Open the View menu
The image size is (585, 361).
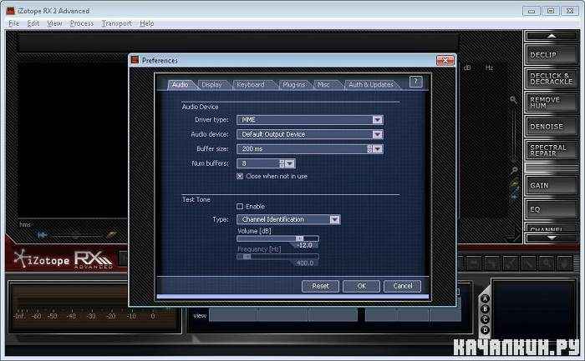coord(54,23)
